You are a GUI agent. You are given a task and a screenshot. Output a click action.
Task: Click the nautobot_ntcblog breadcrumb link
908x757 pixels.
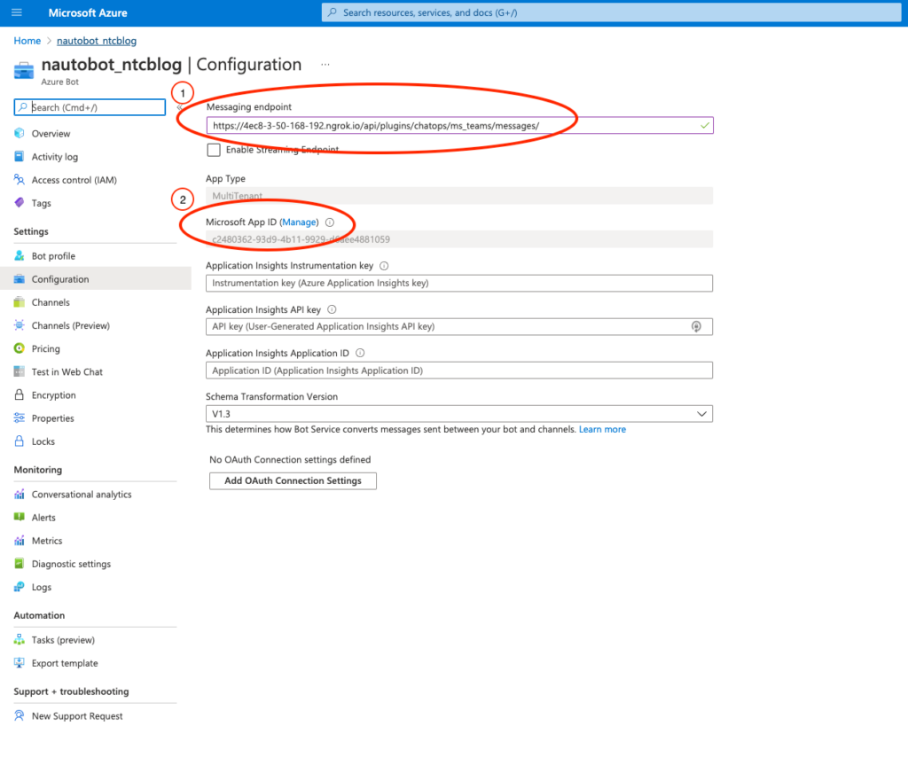click(97, 41)
